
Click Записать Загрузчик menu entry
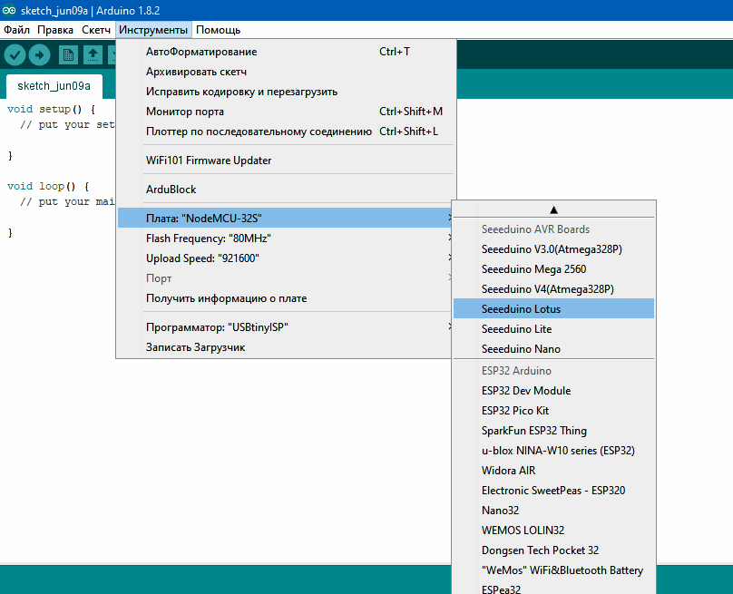[195, 347]
